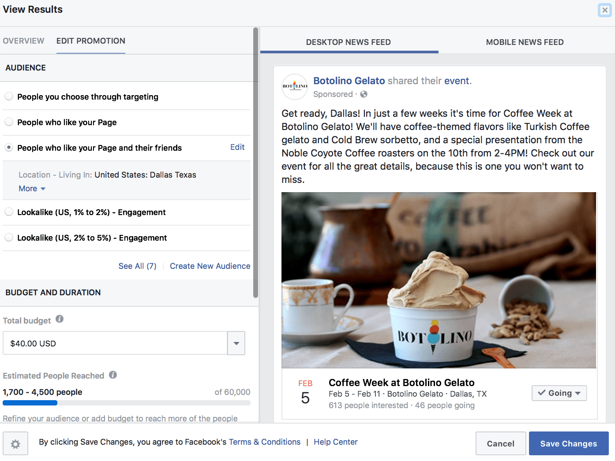Click the left panel vertical scrollbar
The width and height of the screenshot is (615, 461).
pos(255,163)
